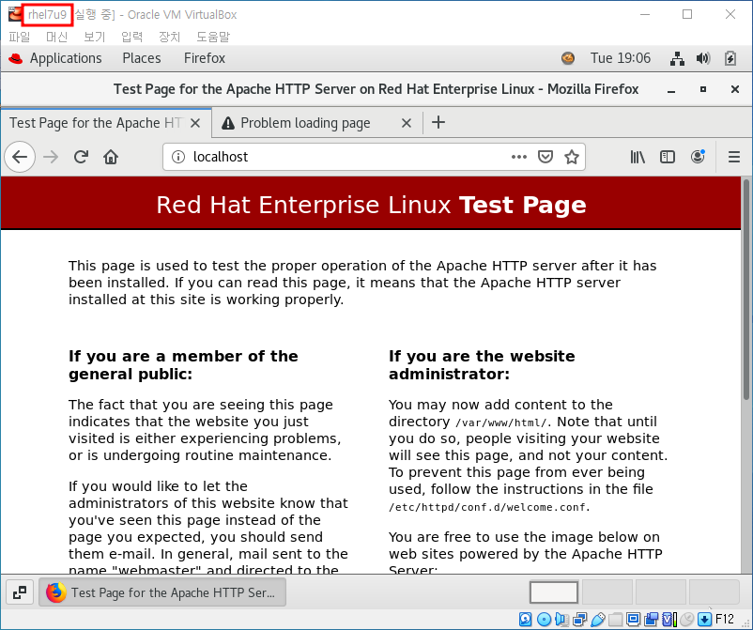Click the Firefox forward arrow
753x630 pixels.
(51, 157)
